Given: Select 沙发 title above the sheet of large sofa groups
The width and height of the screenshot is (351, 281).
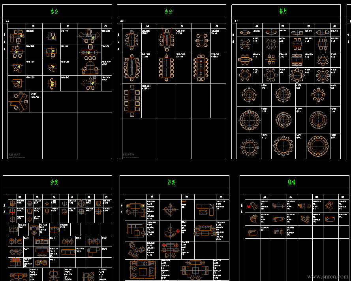Looking at the screenshot, I should tap(172, 182).
